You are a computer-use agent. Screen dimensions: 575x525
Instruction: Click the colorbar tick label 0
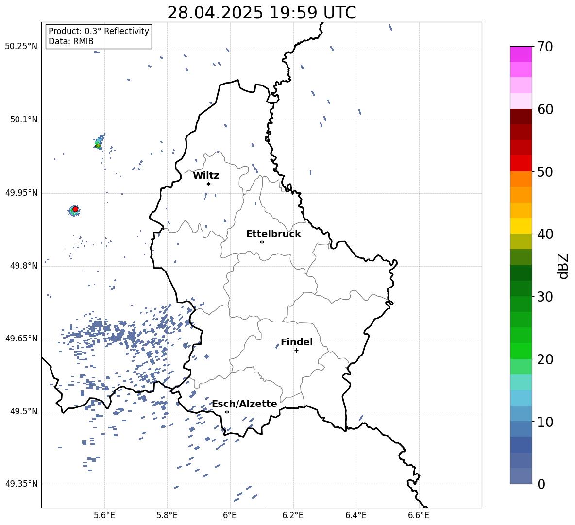[x=541, y=484]
